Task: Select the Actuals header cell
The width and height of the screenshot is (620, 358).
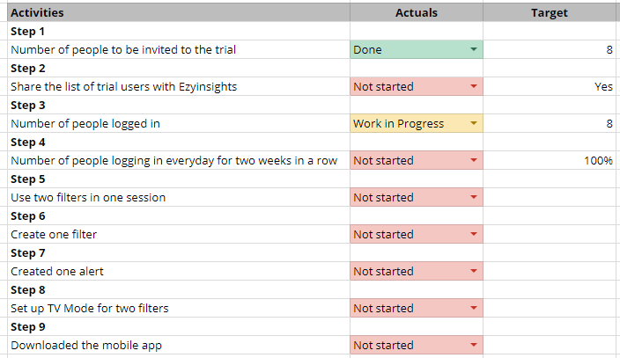Action: pos(417,12)
